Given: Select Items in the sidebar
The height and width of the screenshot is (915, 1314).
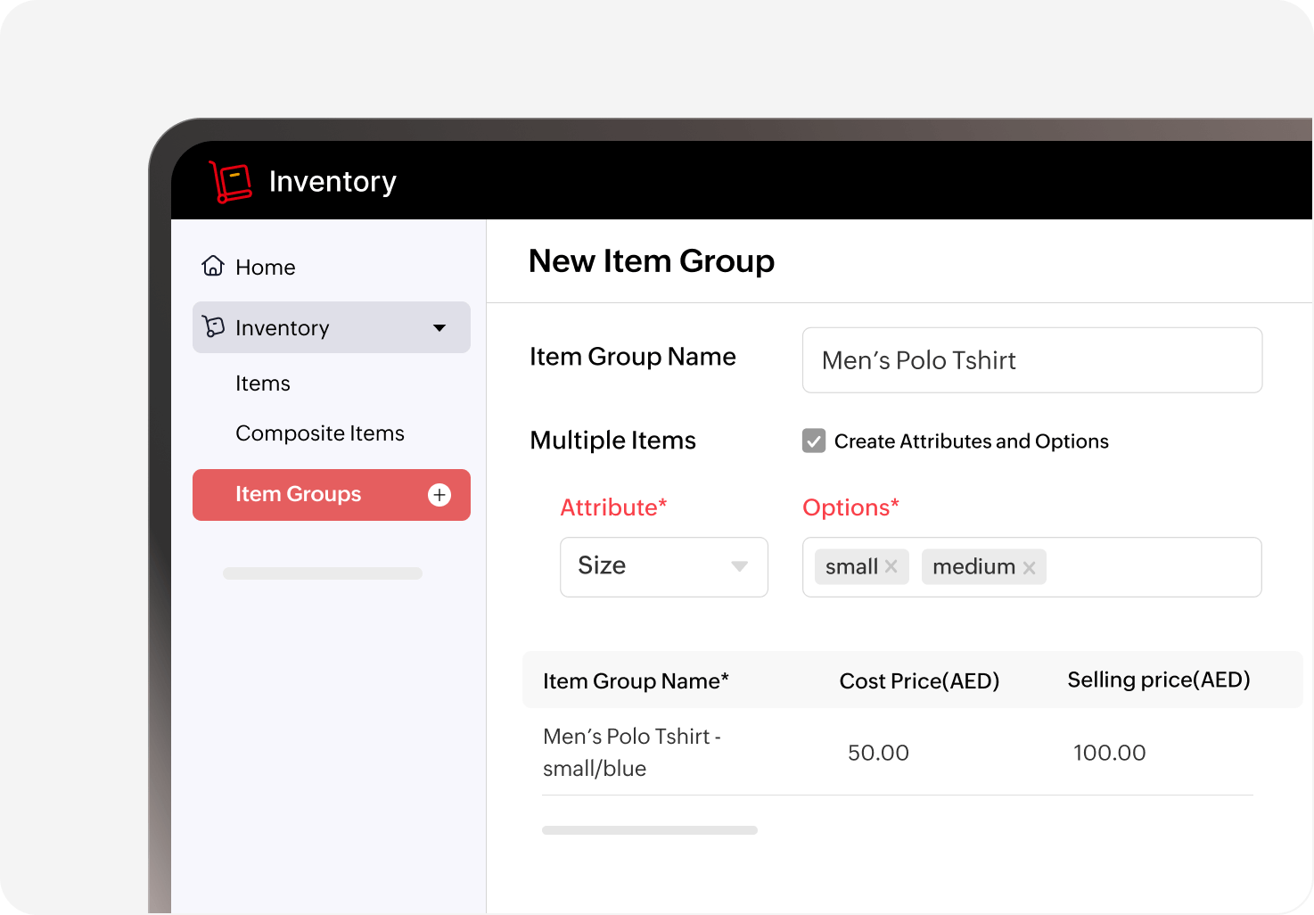Looking at the screenshot, I should tap(262, 383).
